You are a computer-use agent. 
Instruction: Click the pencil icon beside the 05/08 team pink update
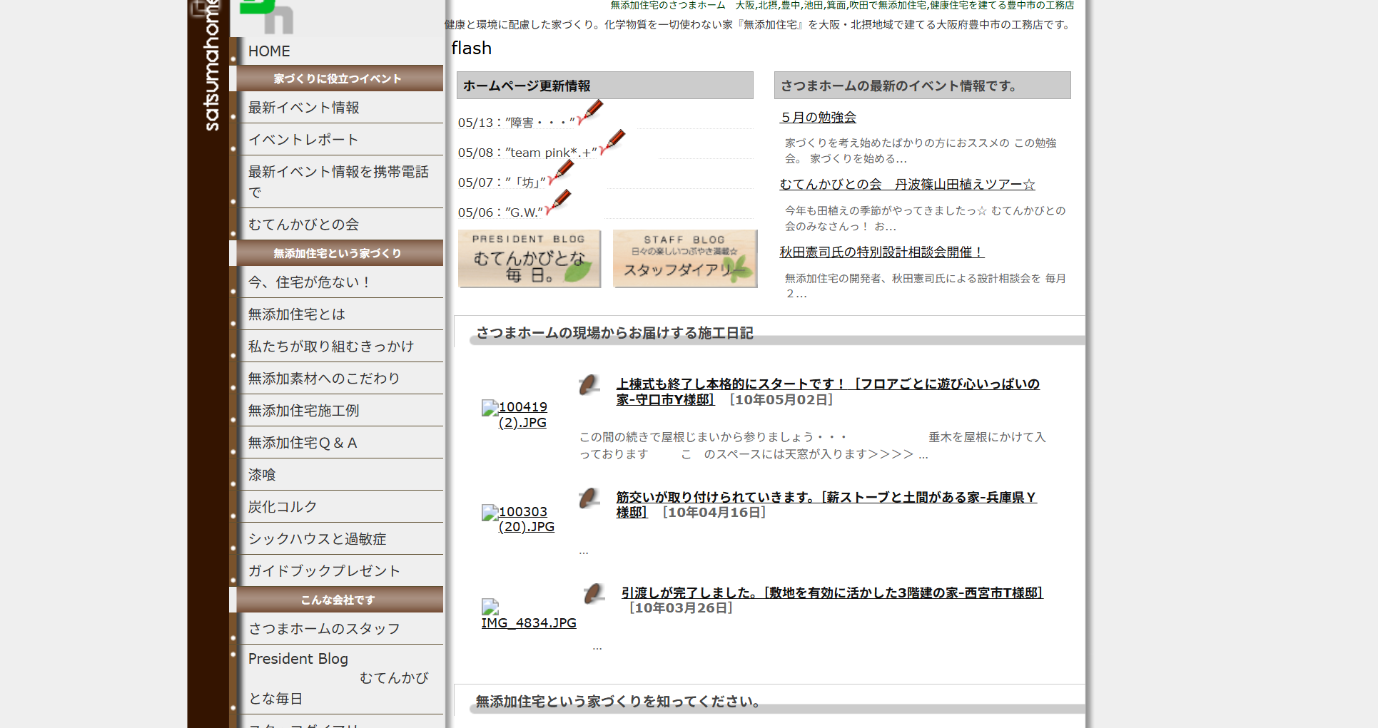613,143
